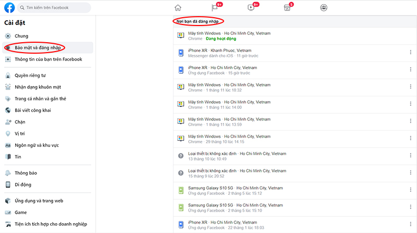Go to Ứng dụng và trang web settings

coord(47,201)
